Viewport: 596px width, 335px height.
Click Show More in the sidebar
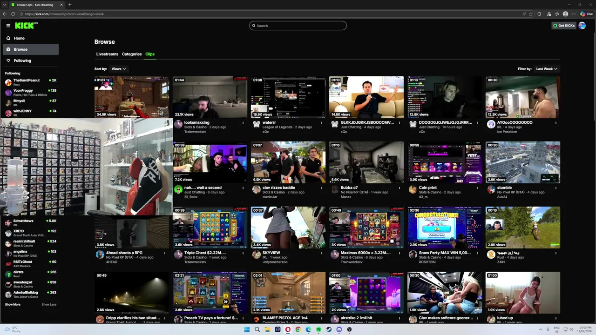tap(13, 305)
